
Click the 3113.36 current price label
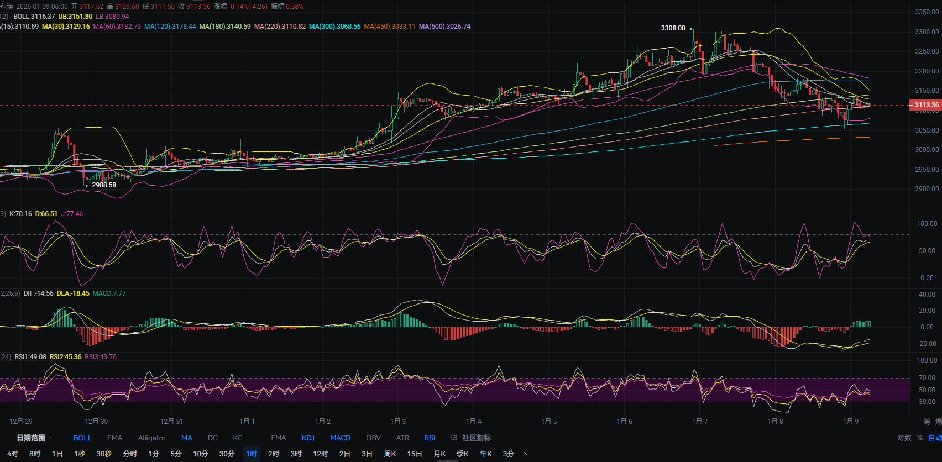pos(926,105)
